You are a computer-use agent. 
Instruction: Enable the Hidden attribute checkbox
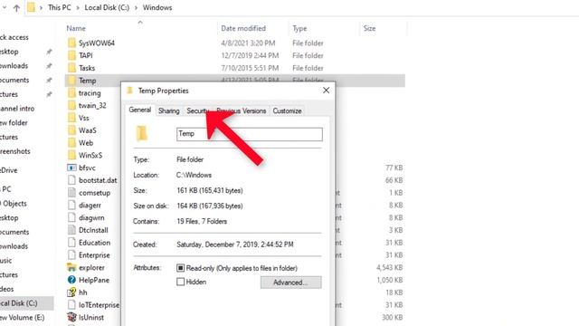180,282
